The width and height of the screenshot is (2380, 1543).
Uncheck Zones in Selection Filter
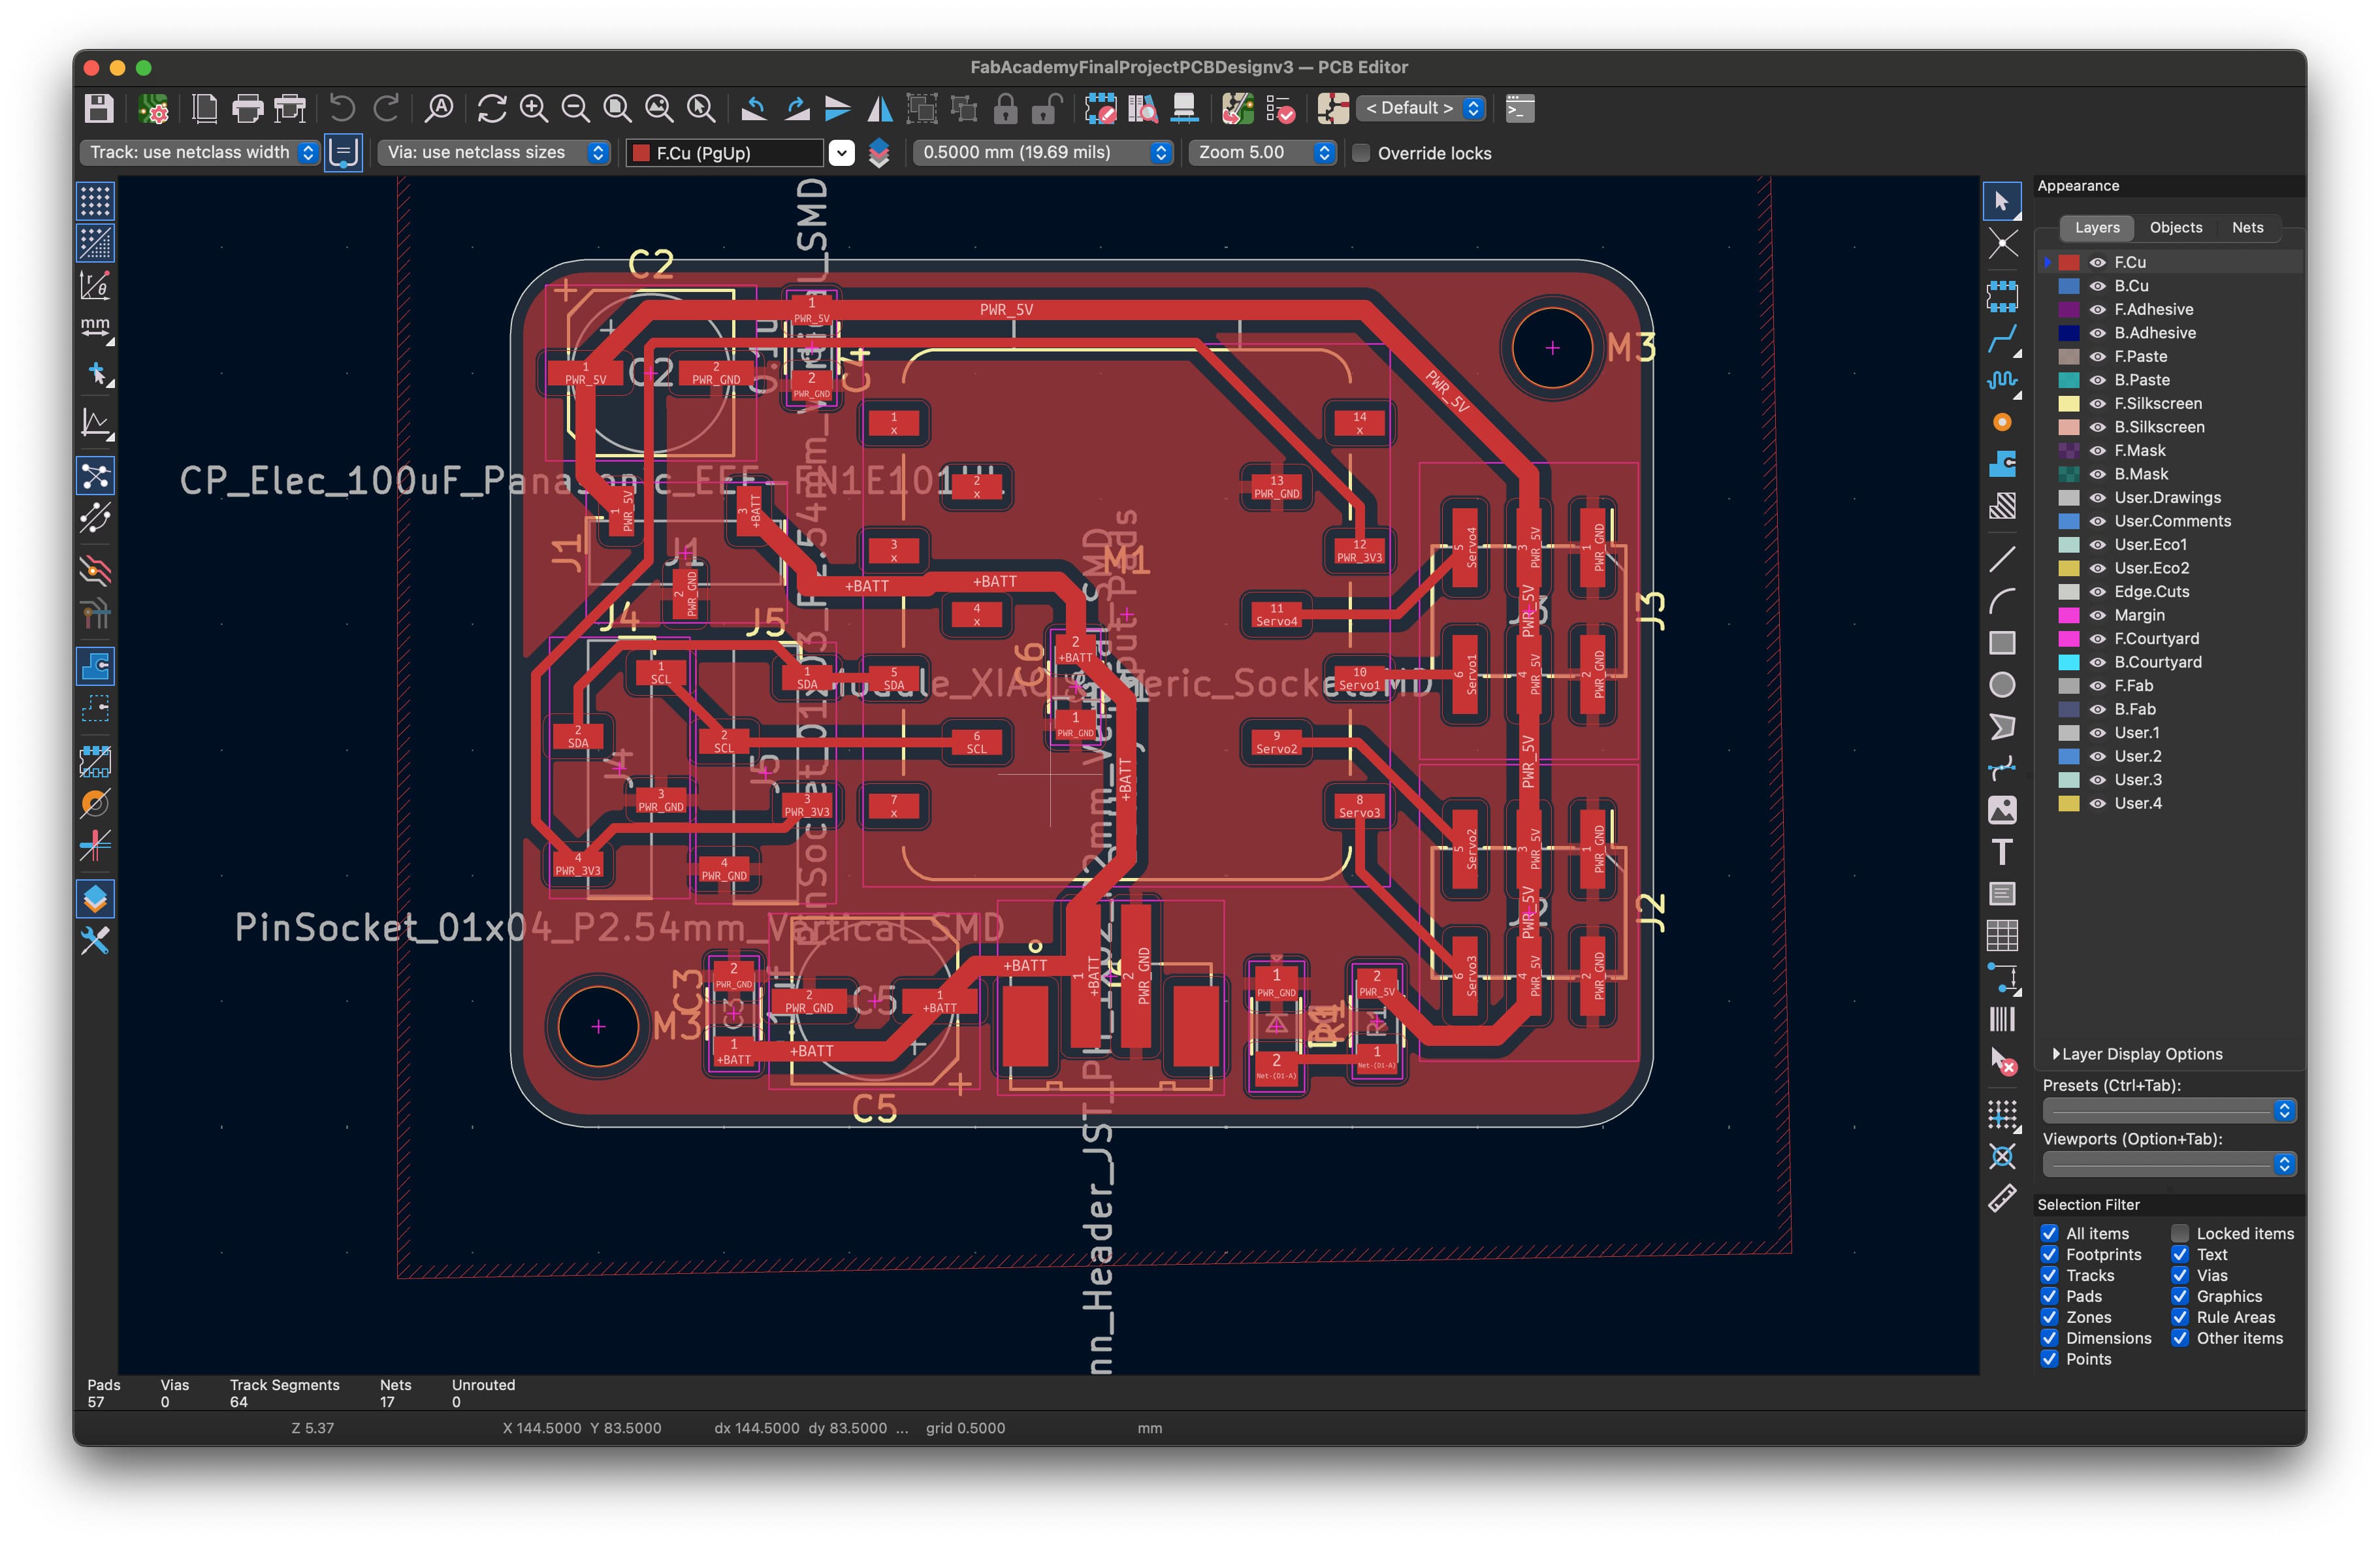point(2049,1317)
